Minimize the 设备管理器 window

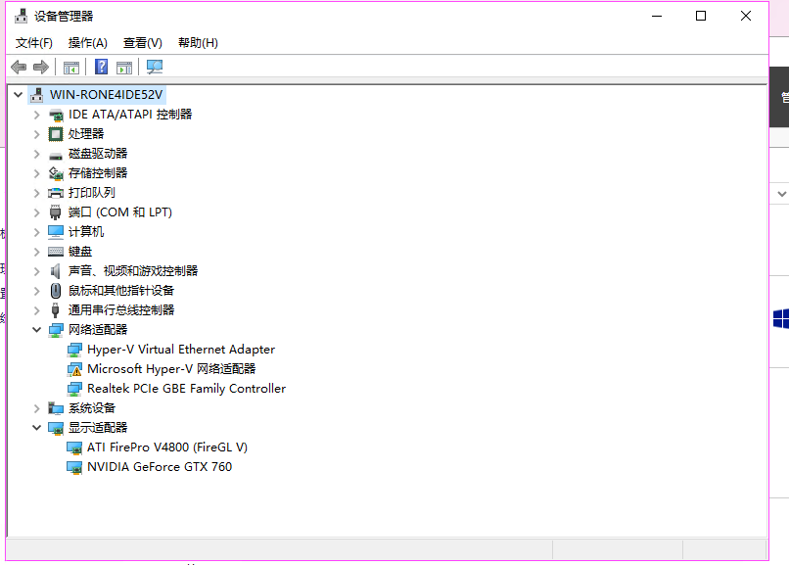(x=657, y=16)
